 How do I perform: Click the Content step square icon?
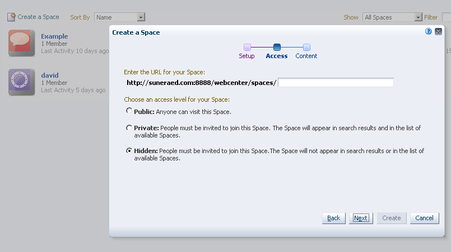coord(306,47)
